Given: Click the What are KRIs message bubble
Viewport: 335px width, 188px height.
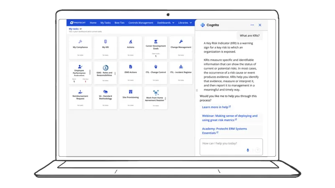Looking at the screenshot, I should pos(250,36).
